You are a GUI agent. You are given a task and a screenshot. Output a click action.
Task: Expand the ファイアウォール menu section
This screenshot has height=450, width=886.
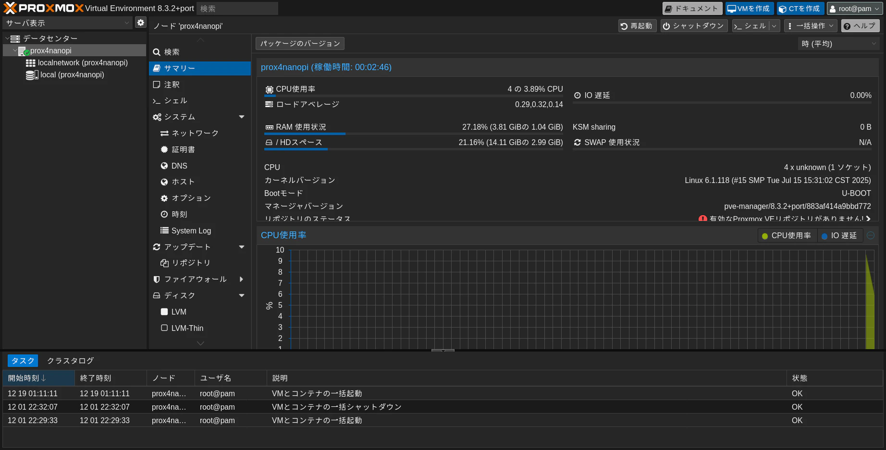242,280
